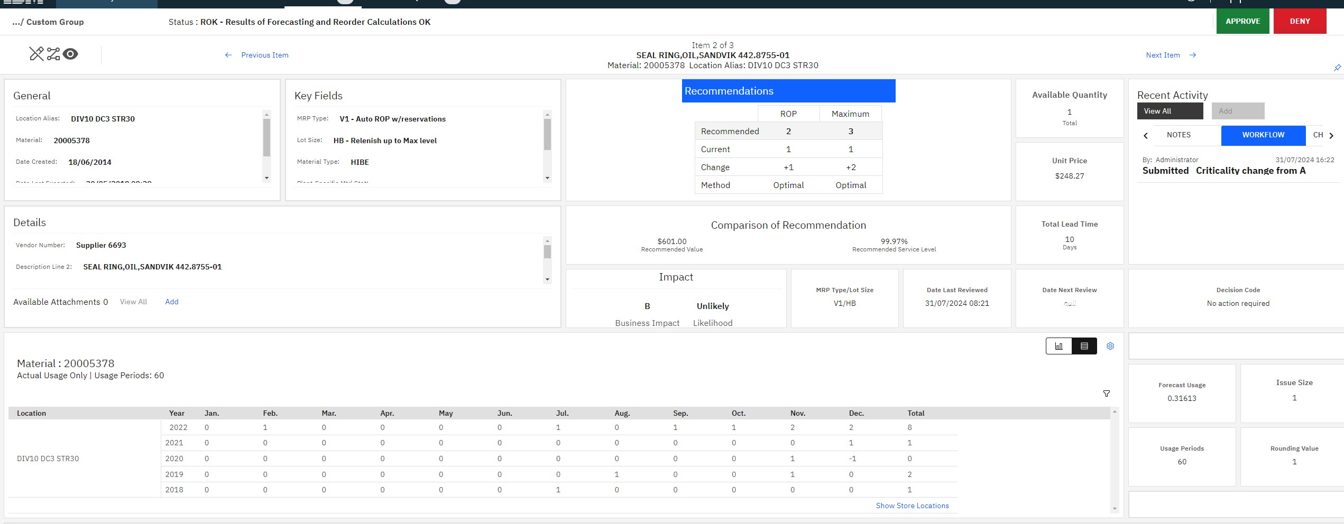The height and width of the screenshot is (524, 1344).
Task: Show next Recent Activity tabs with right chevron
Action: (x=1331, y=135)
